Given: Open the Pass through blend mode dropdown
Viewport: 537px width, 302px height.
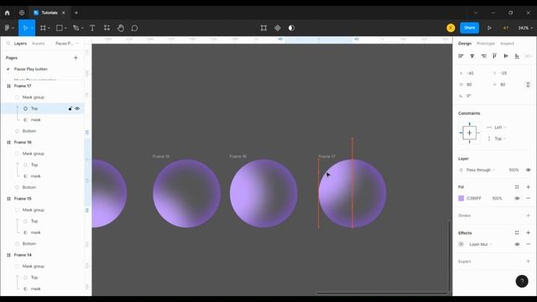Looking at the screenshot, I should (x=481, y=169).
